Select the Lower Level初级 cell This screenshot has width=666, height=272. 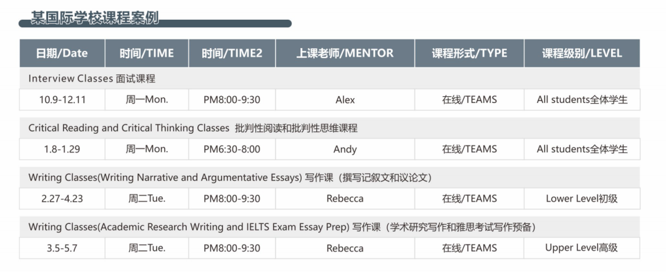point(582,199)
